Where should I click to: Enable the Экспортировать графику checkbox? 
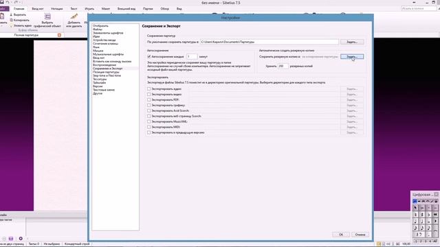click(x=149, y=105)
